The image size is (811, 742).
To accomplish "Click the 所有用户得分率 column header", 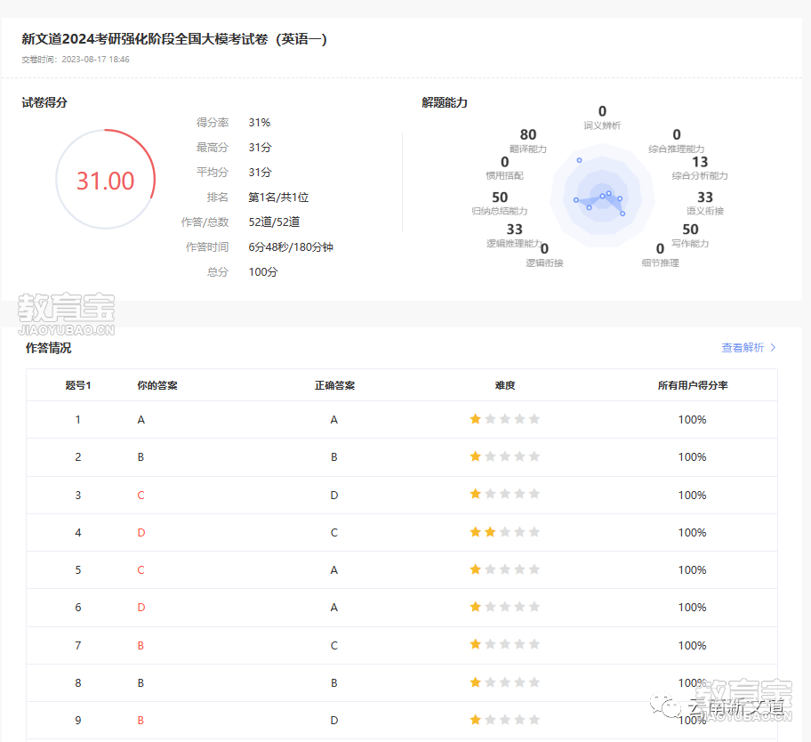I will [693, 385].
